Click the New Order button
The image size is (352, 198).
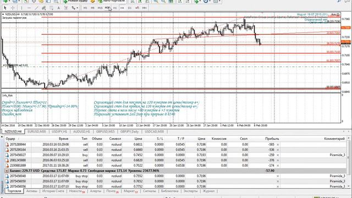click(75, 1)
